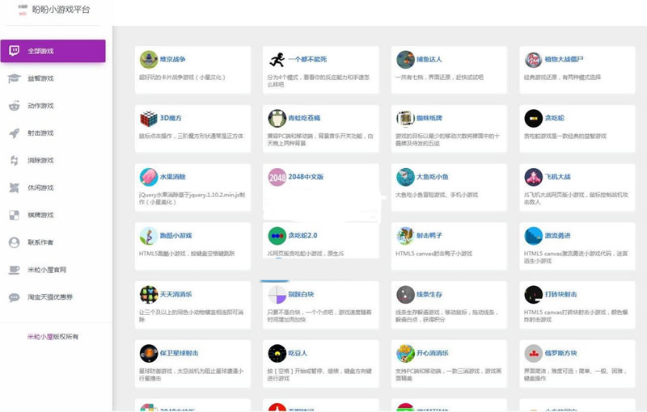Click the 米粒小屋 copyright link

coord(40,337)
